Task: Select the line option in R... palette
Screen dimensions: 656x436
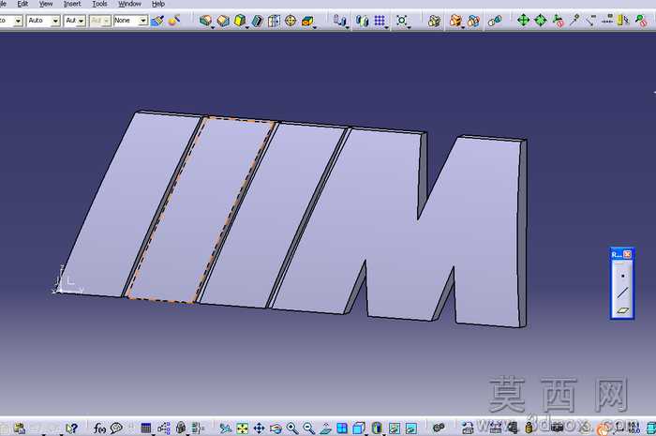Action: (622, 293)
